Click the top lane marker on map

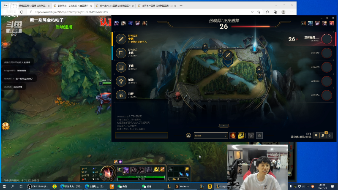205,48
